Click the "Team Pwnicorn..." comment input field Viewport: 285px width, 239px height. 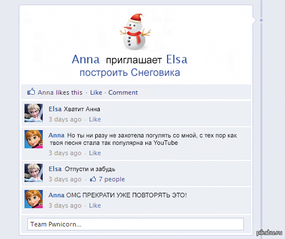[x=136, y=224]
